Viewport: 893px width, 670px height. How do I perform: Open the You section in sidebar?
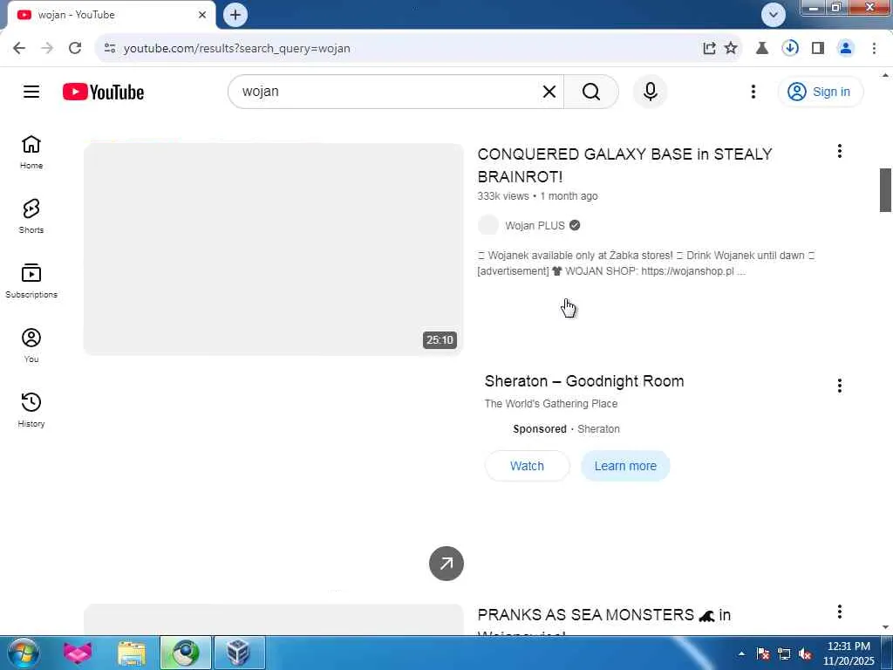click(31, 345)
